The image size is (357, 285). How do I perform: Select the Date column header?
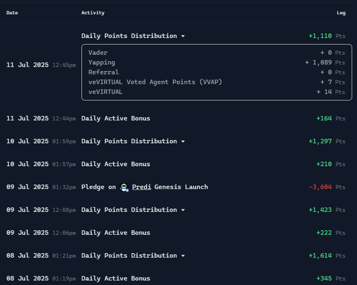click(12, 13)
